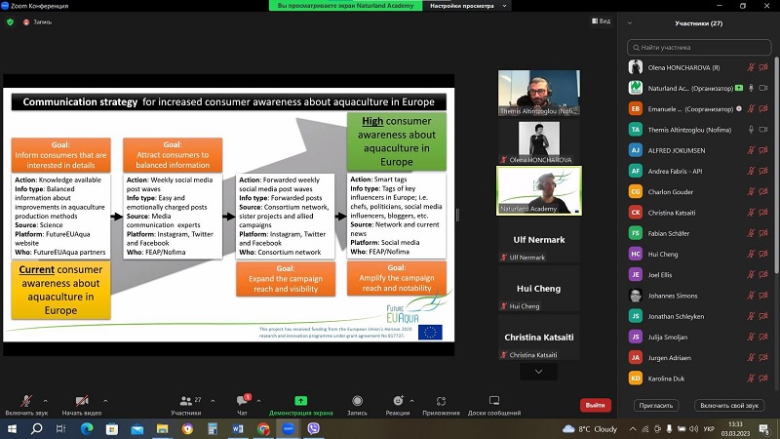
Task: Select Naturland Academy video thumbnail
Action: point(539,190)
